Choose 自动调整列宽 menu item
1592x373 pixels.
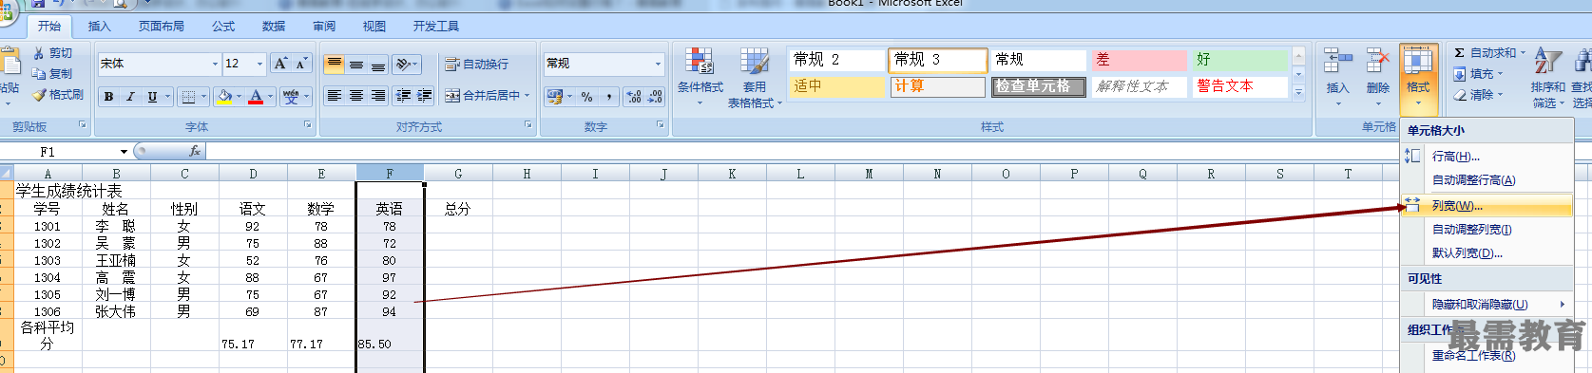click(1487, 230)
